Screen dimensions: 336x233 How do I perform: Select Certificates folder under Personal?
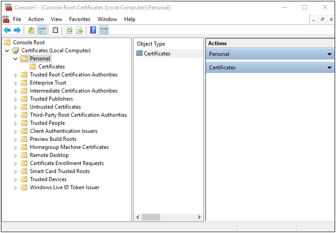[51, 67]
